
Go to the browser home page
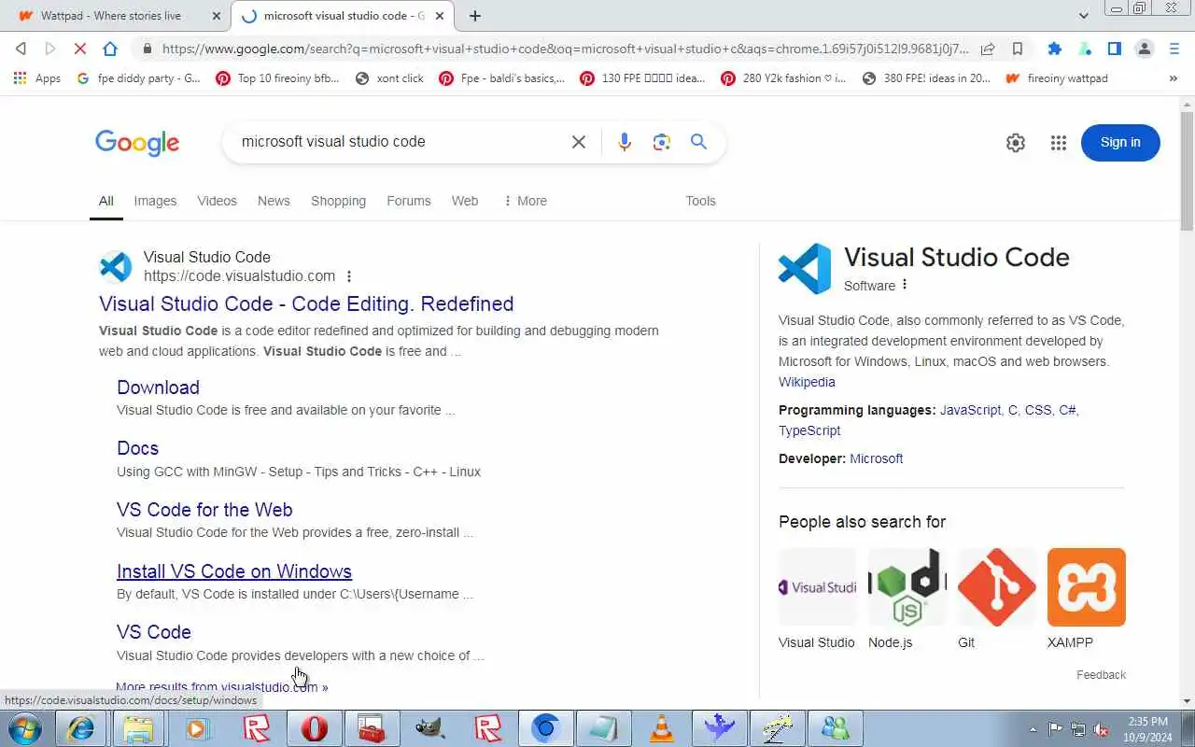tap(110, 49)
